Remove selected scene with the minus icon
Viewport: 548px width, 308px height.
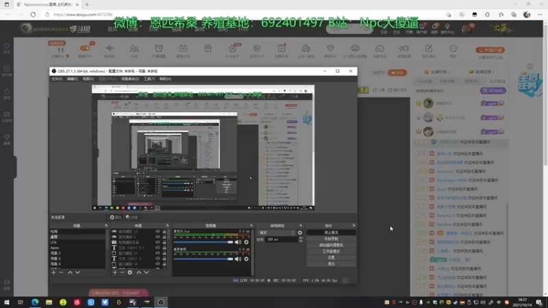click(x=61, y=272)
